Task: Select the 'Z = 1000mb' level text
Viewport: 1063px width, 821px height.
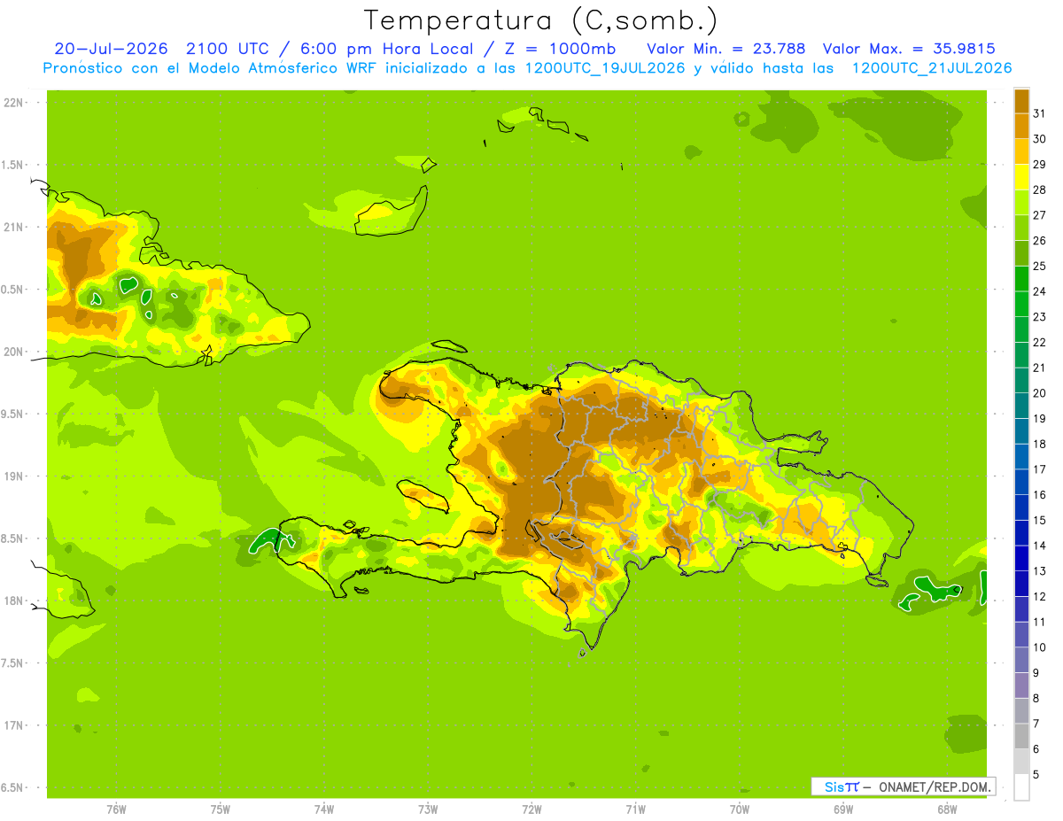Action: point(560,48)
